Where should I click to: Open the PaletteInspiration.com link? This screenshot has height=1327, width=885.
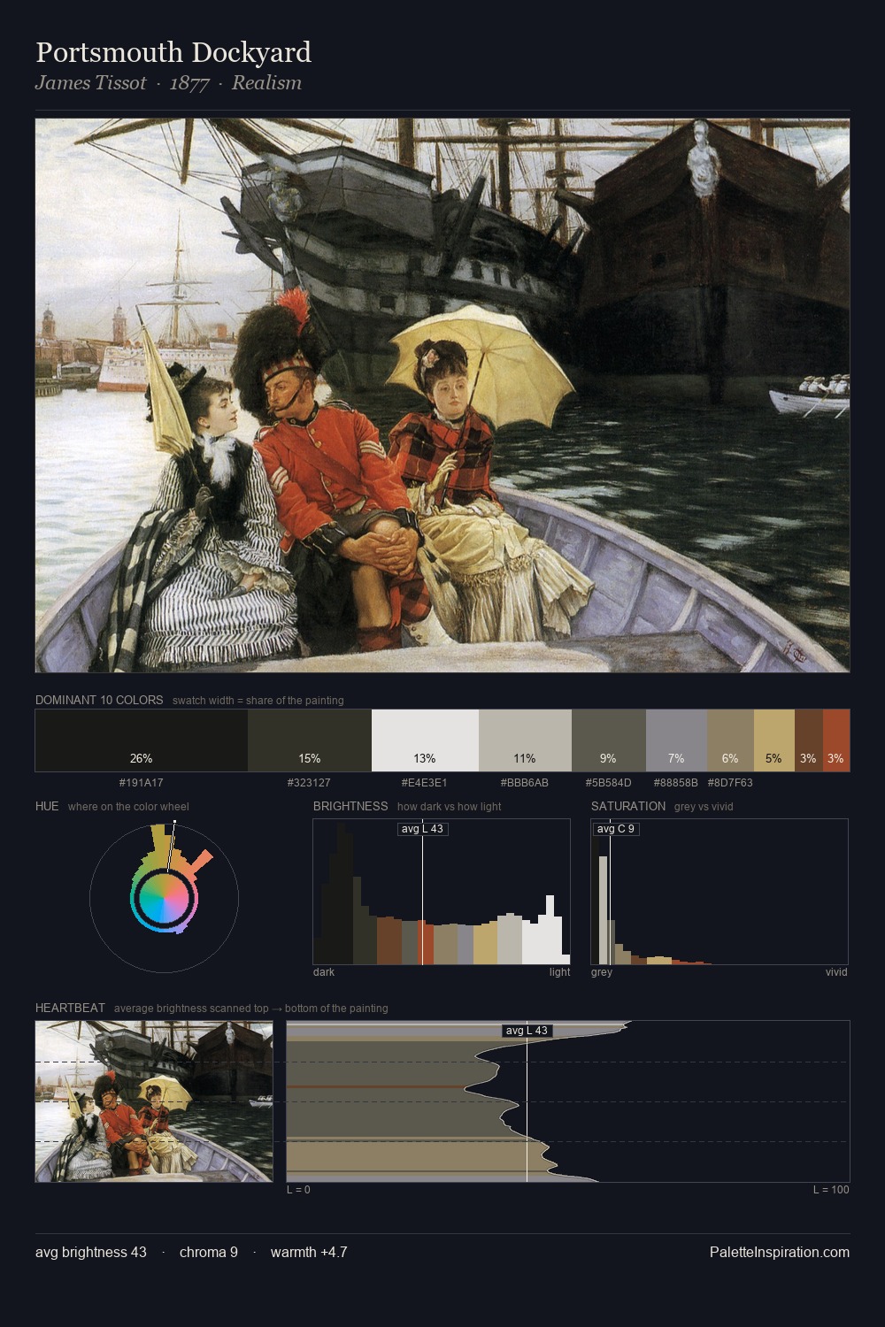click(780, 1253)
